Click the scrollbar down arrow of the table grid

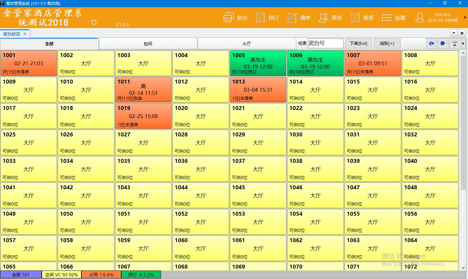point(463,268)
